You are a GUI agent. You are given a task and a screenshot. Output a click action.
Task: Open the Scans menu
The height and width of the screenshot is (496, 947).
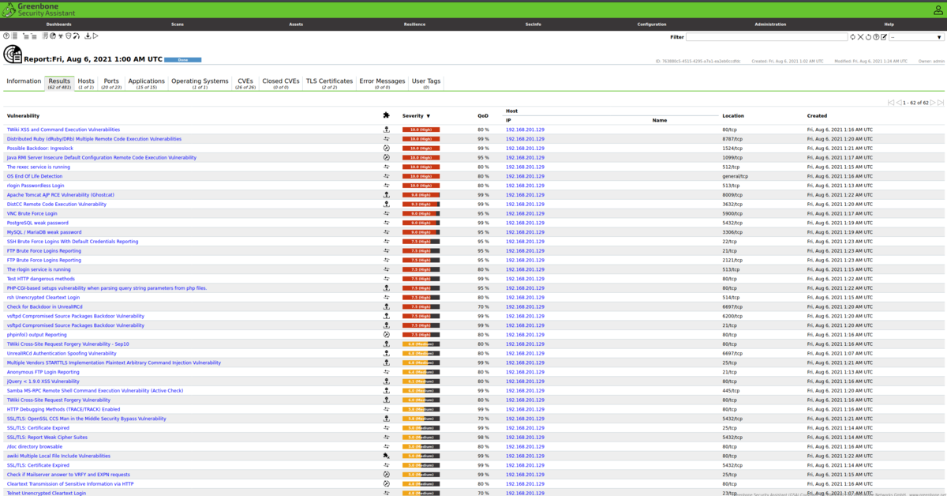pos(178,24)
